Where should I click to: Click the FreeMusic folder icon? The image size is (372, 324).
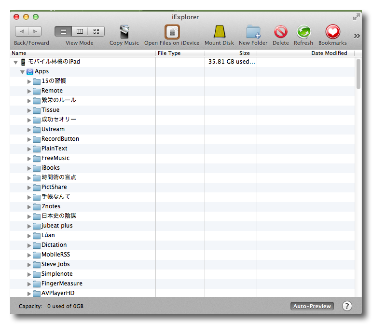click(37, 159)
